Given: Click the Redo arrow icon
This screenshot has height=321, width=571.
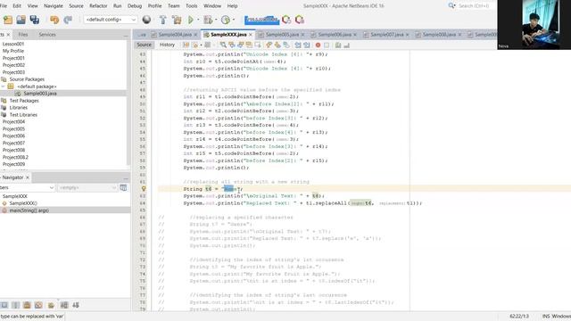Looking at the screenshot, I should pos(68,20).
